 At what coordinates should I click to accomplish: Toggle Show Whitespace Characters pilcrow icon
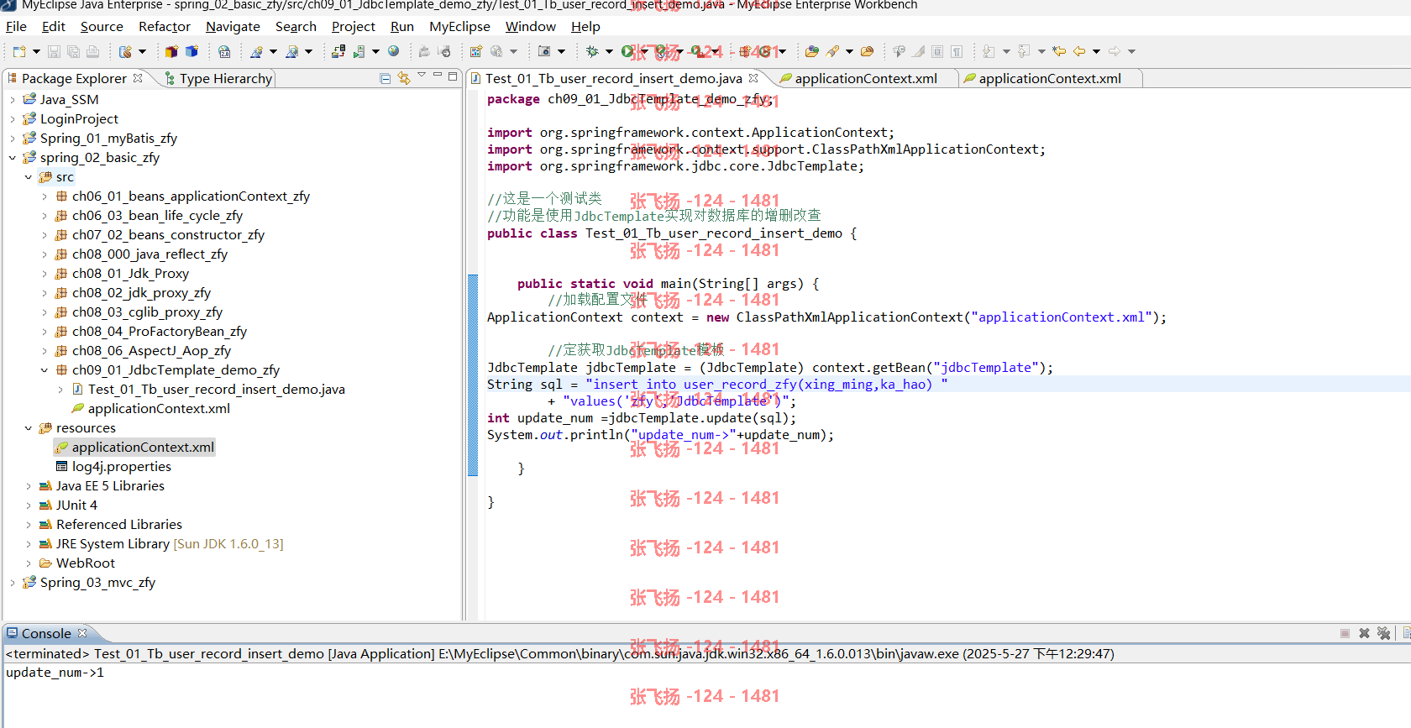click(x=957, y=51)
